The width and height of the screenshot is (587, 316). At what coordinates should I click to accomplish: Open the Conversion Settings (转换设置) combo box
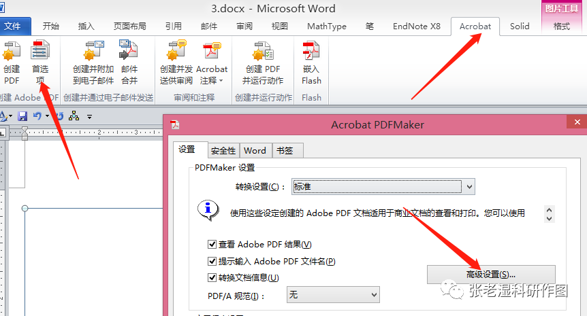coord(383,186)
